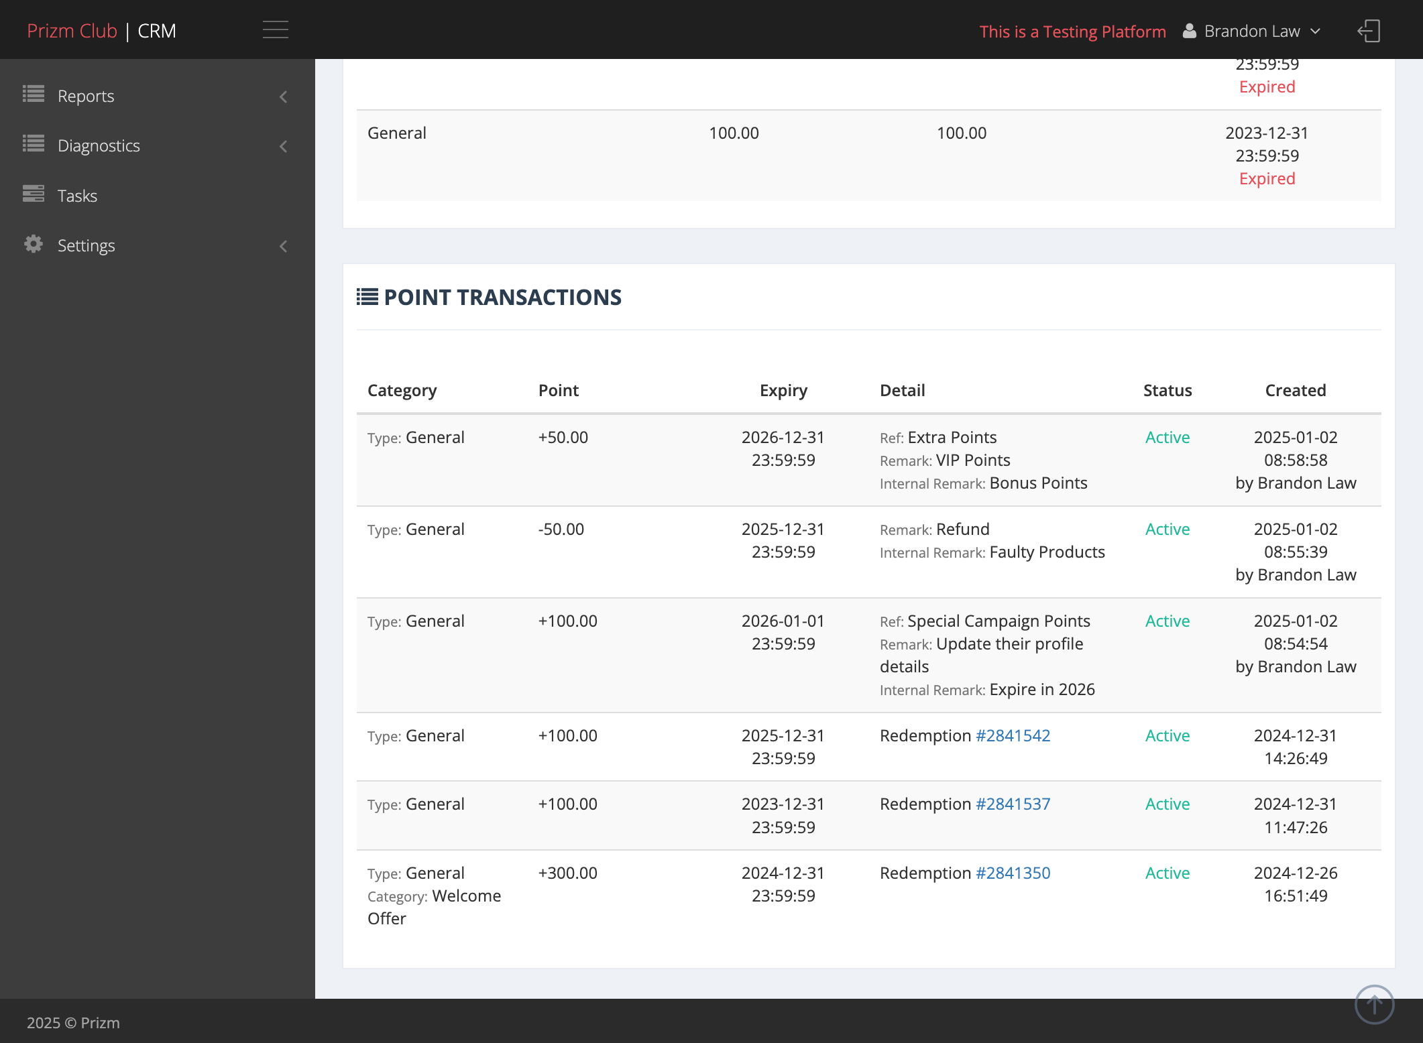Viewport: 1423px width, 1043px height.
Task: Click the Tasks icon in sidebar
Action: (x=34, y=194)
